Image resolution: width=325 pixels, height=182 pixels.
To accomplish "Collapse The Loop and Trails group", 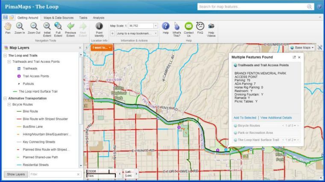I will (x=5, y=56).
